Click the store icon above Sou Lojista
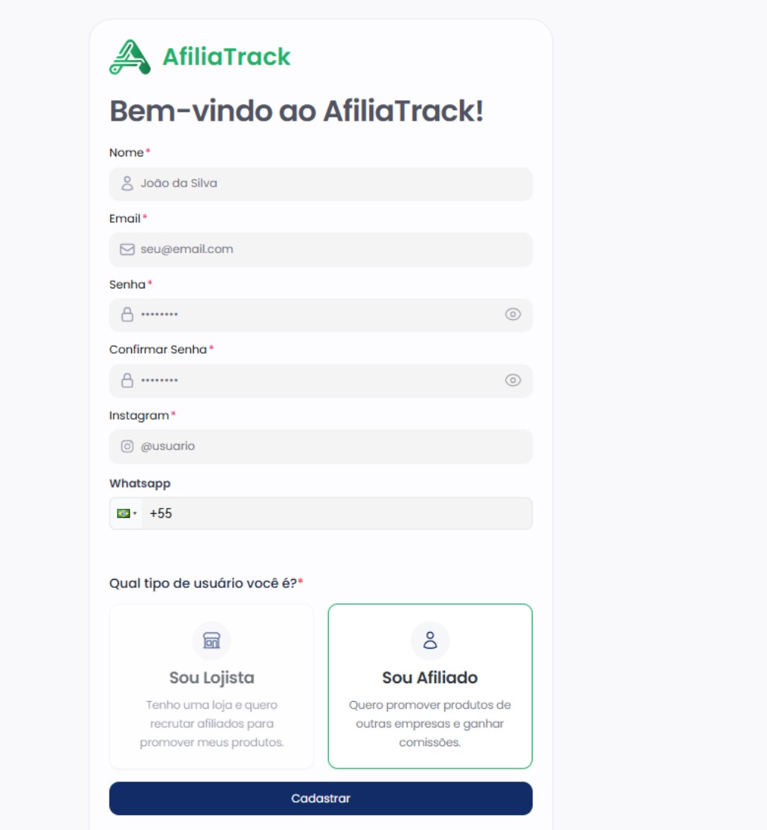 coord(212,640)
